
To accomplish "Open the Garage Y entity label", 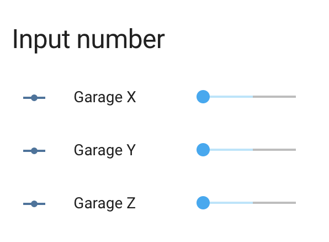I will tap(105, 150).
